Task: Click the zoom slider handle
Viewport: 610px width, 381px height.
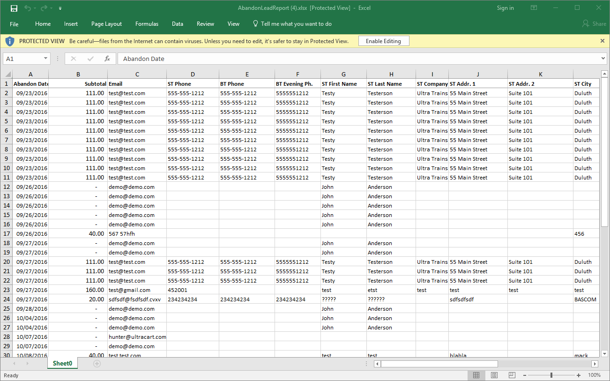Action: tap(551, 375)
